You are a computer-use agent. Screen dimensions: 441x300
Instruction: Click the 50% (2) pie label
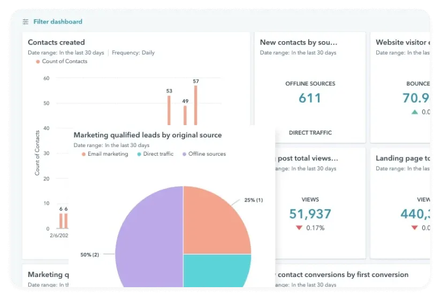click(90, 255)
